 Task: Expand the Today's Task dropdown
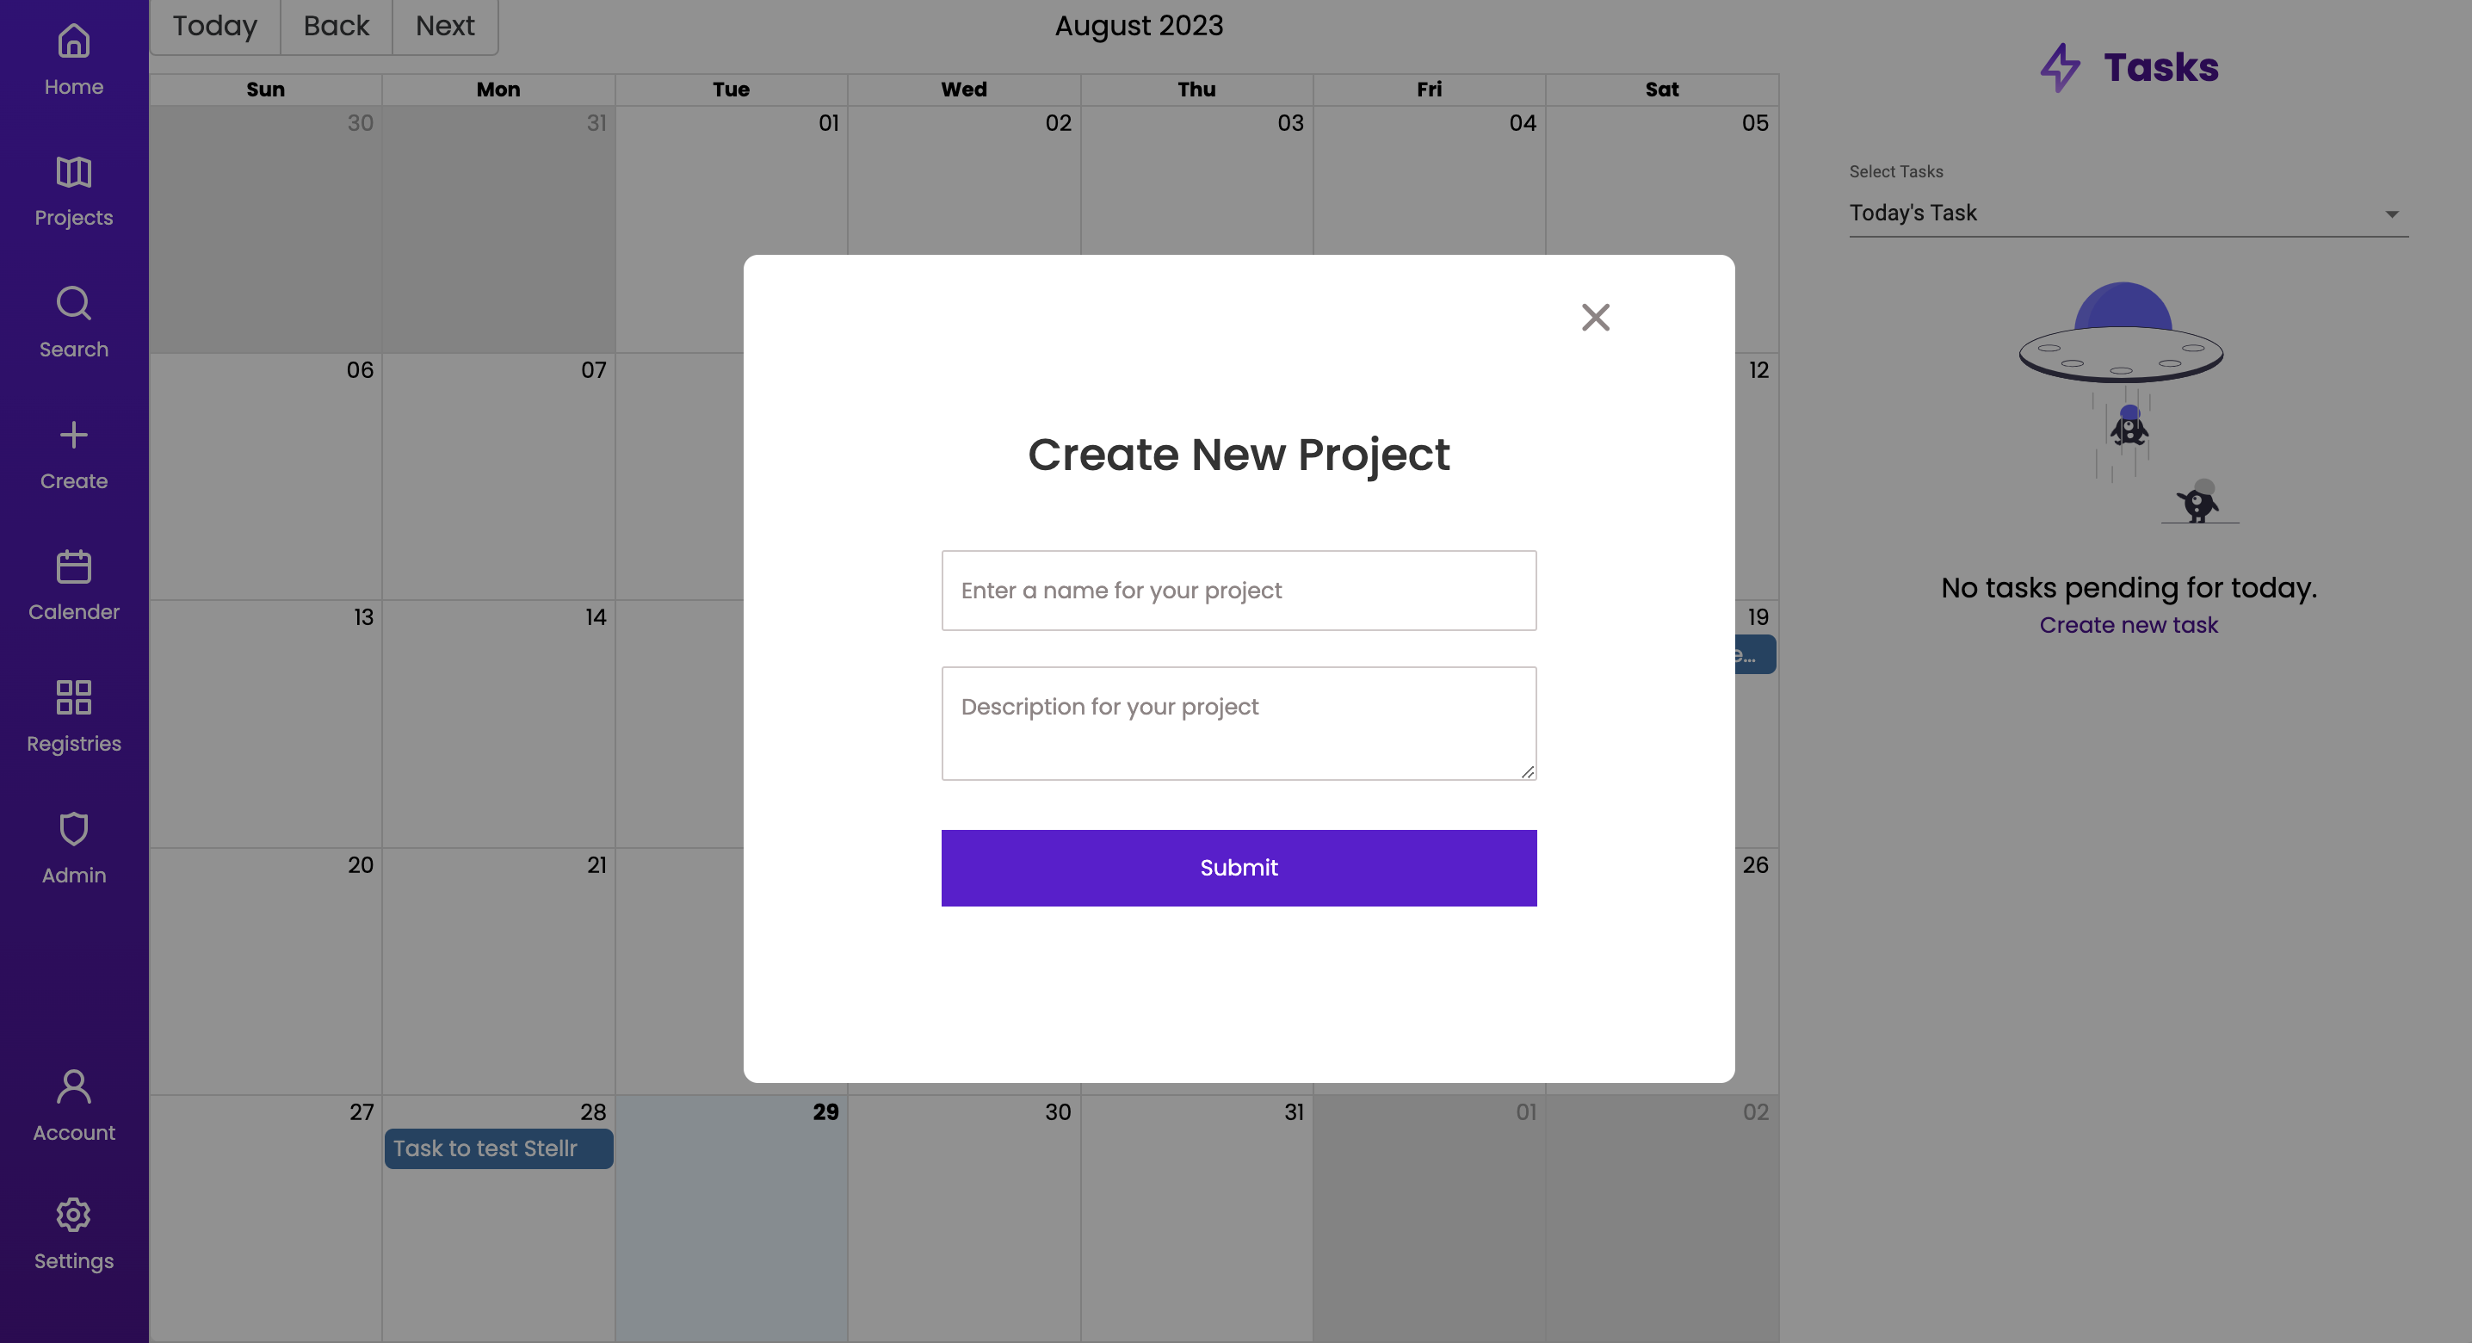click(2129, 214)
